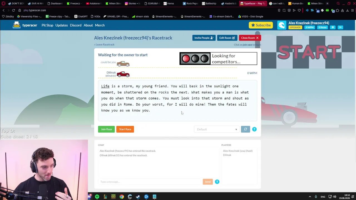The height and width of the screenshot is (200, 356).
Task: Expand the Default text selection dropdown
Action: click(x=217, y=129)
